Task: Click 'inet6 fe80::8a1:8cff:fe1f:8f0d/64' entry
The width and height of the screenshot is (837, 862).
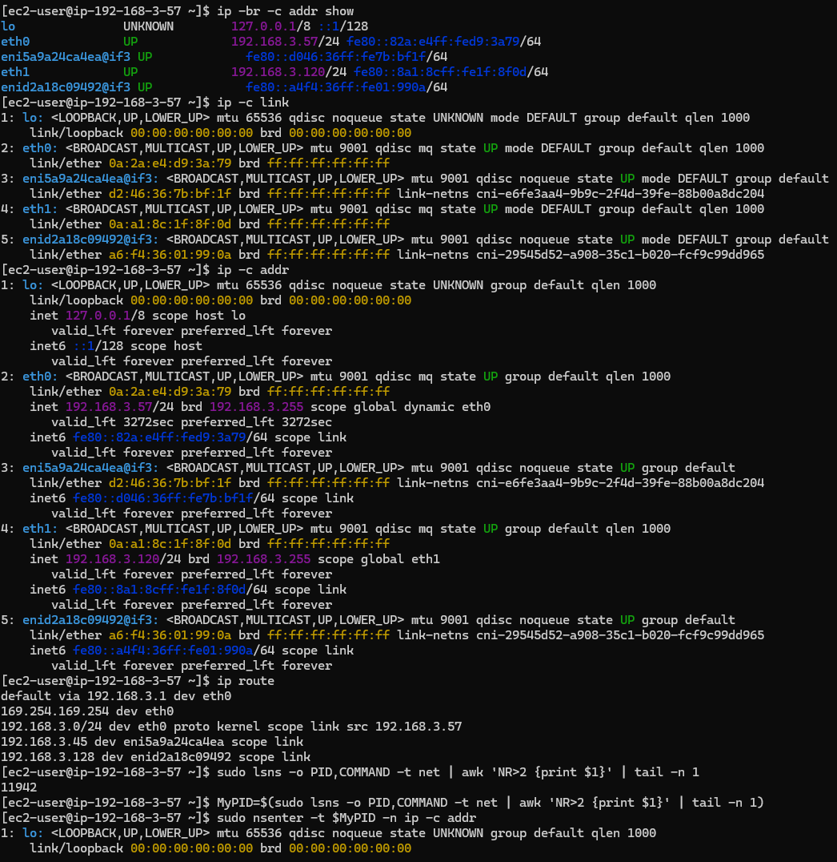Action: [x=148, y=590]
